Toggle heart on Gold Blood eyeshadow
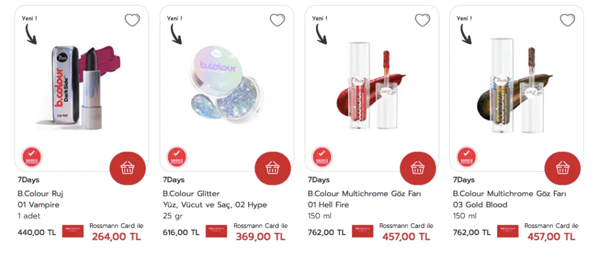The height and width of the screenshot is (259, 599). click(567, 20)
